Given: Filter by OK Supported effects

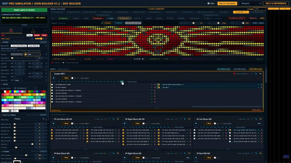Looking at the screenshot, I should [x=63, y=18].
